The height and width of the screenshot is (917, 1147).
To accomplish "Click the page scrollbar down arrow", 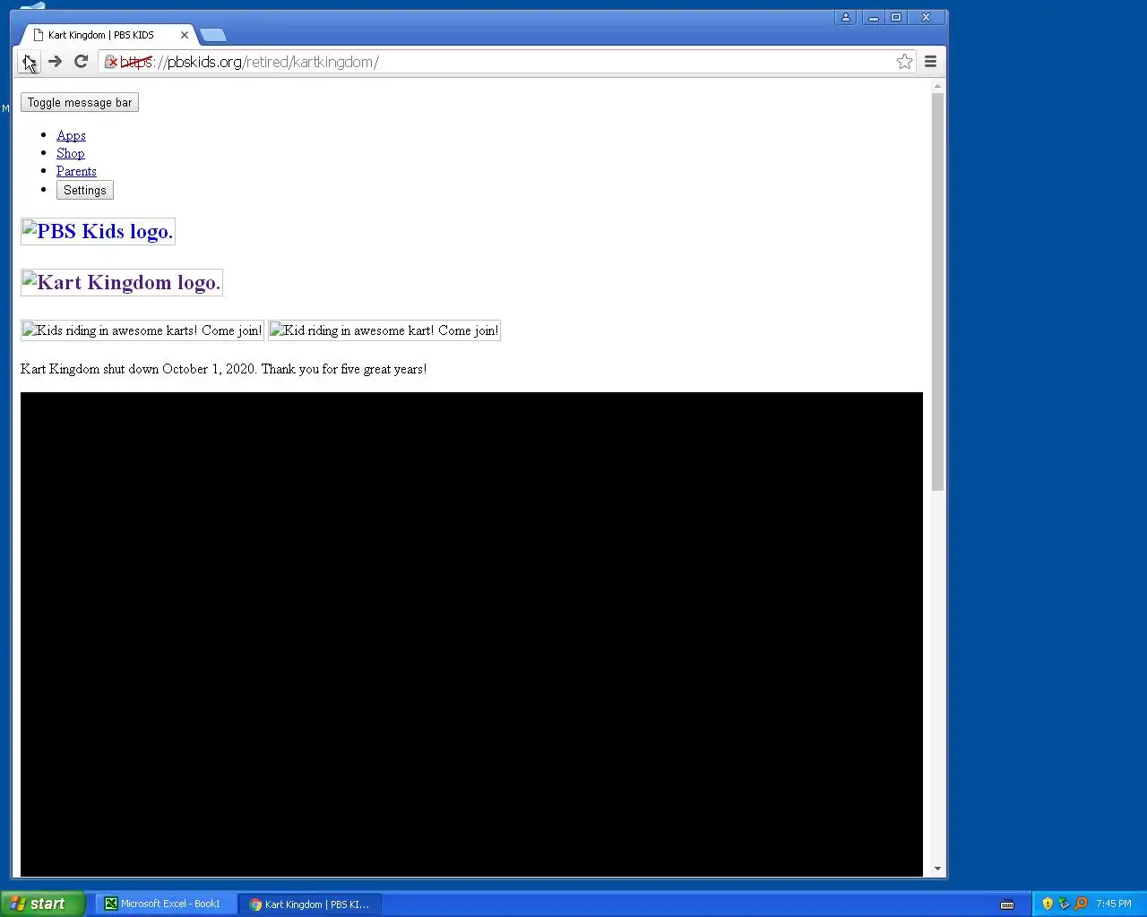I will point(937,869).
